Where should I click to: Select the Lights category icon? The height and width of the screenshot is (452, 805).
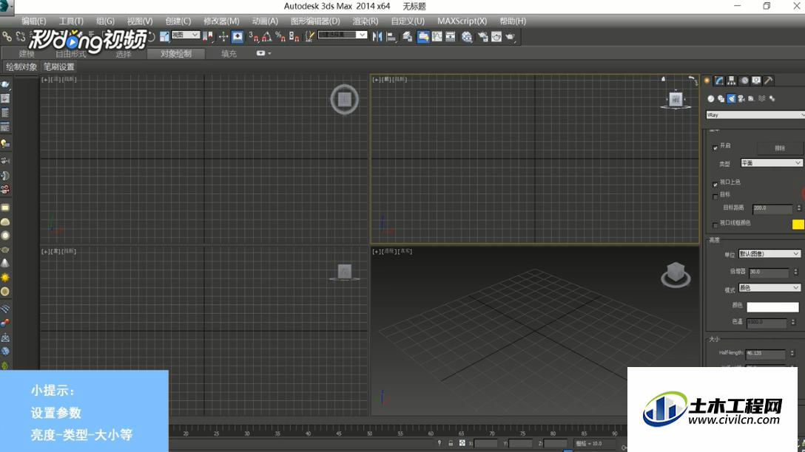(732, 98)
